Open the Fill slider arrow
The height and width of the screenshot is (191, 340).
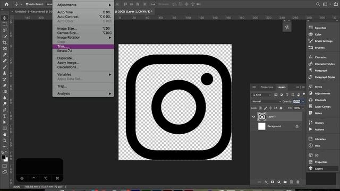tap(303, 108)
